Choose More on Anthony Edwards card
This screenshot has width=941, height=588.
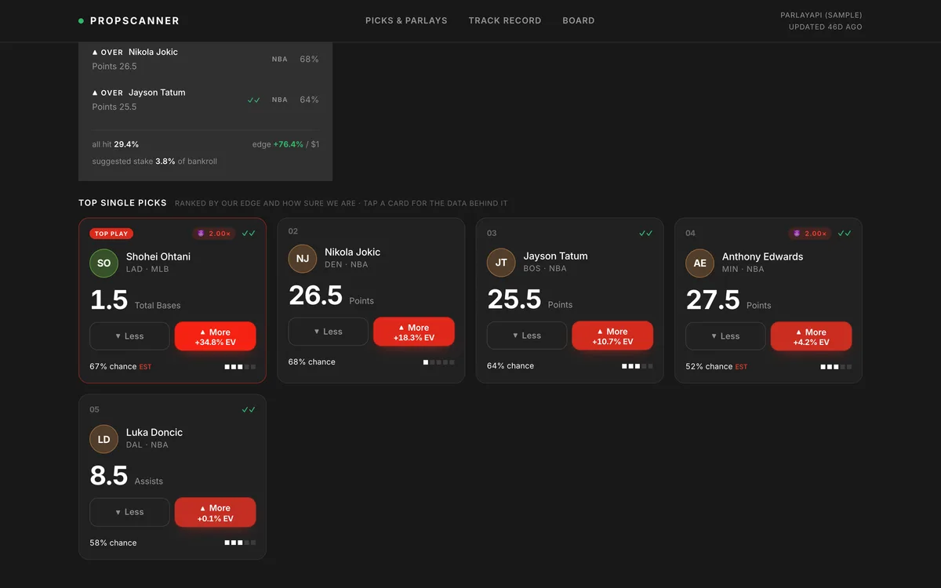coord(811,337)
